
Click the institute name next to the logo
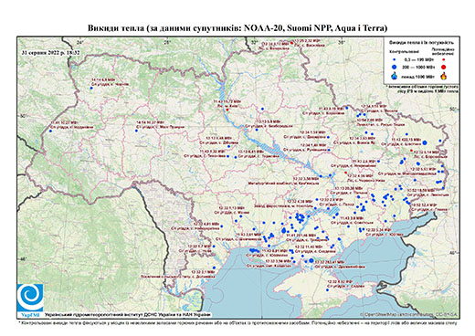coord(128,314)
